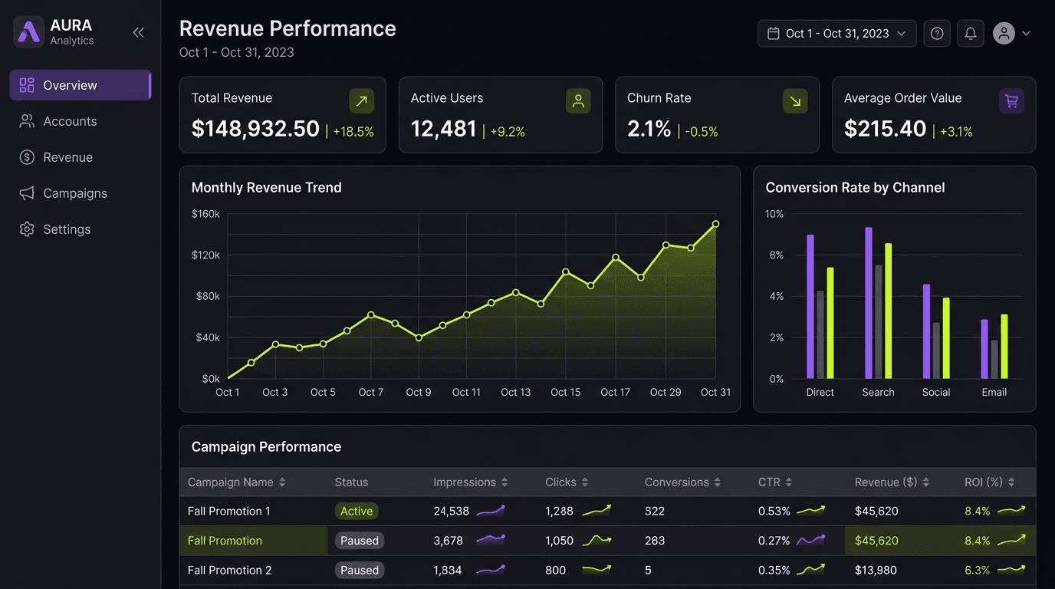Sort table by Conversions column
This screenshot has height=589, width=1055.
point(683,482)
